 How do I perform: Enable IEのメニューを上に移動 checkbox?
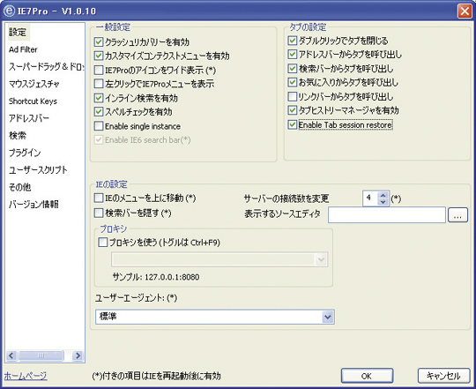coord(99,198)
